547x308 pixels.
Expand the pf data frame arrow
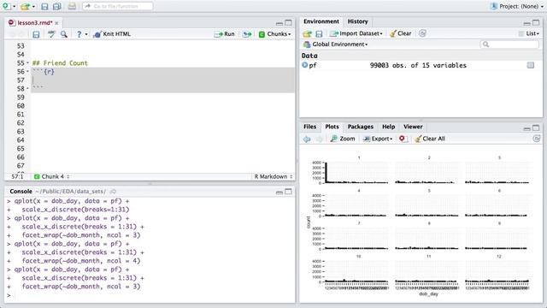tap(305, 65)
